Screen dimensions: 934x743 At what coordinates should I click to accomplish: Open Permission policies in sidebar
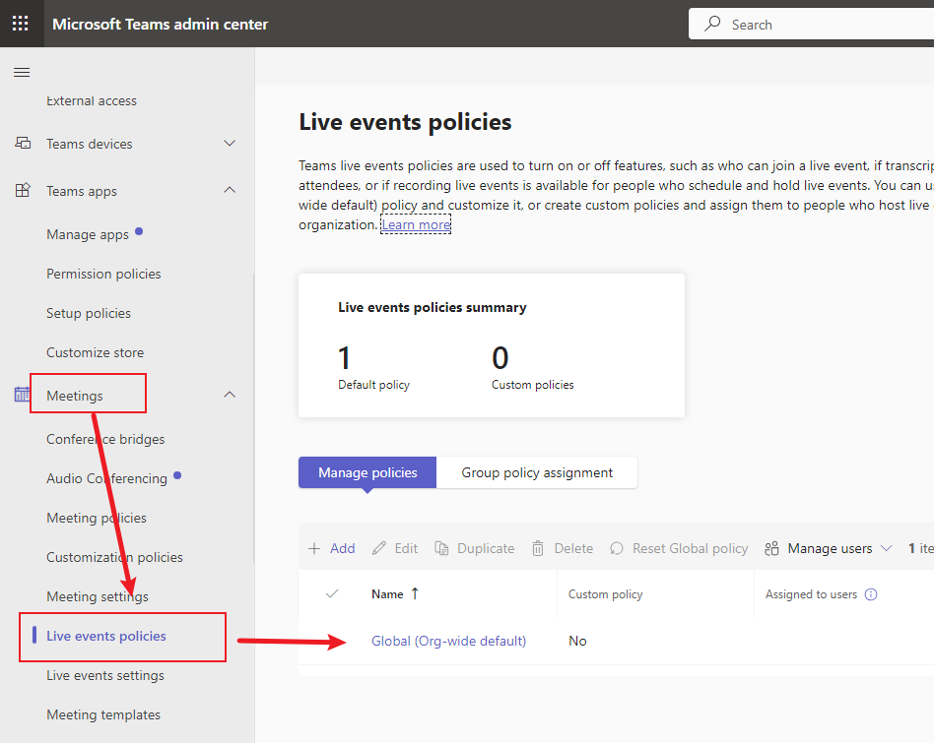tap(103, 274)
